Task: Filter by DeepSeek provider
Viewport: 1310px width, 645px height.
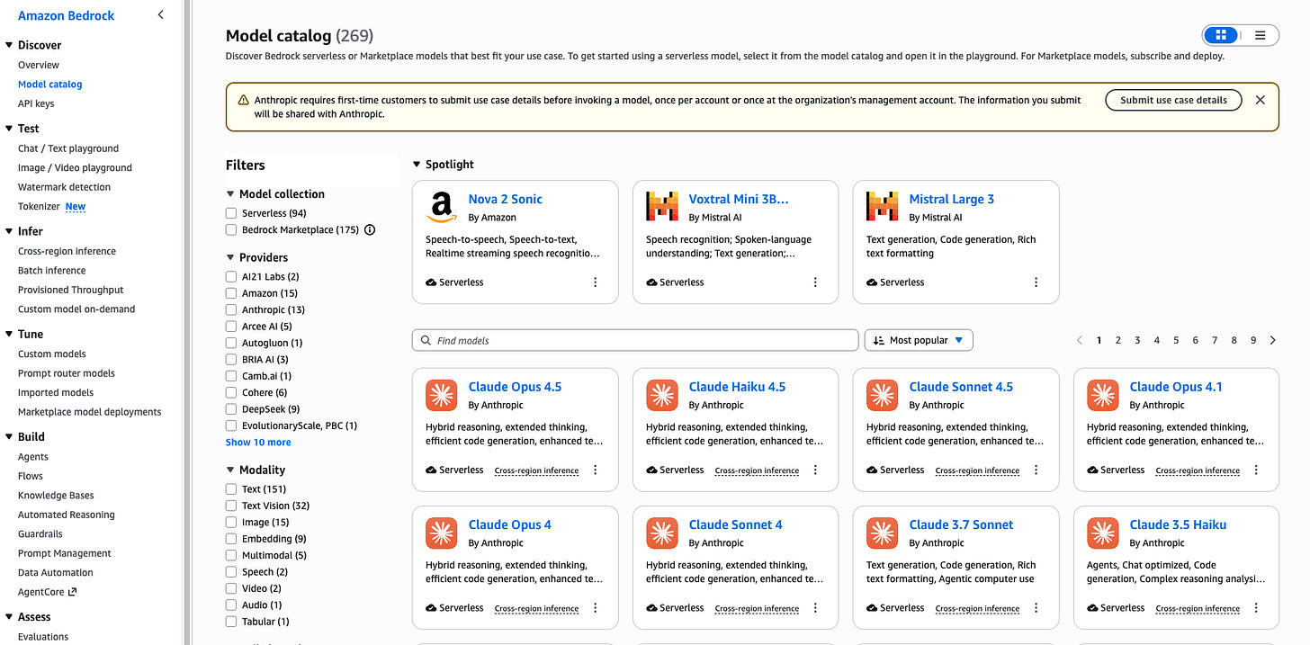Action: click(x=231, y=409)
